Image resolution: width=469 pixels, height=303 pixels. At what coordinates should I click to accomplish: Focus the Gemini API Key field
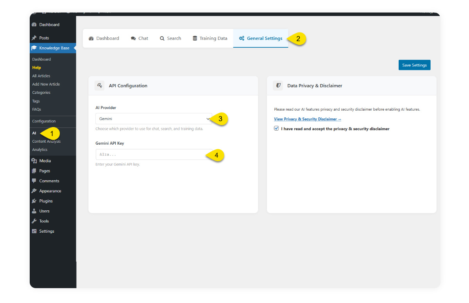click(150, 154)
